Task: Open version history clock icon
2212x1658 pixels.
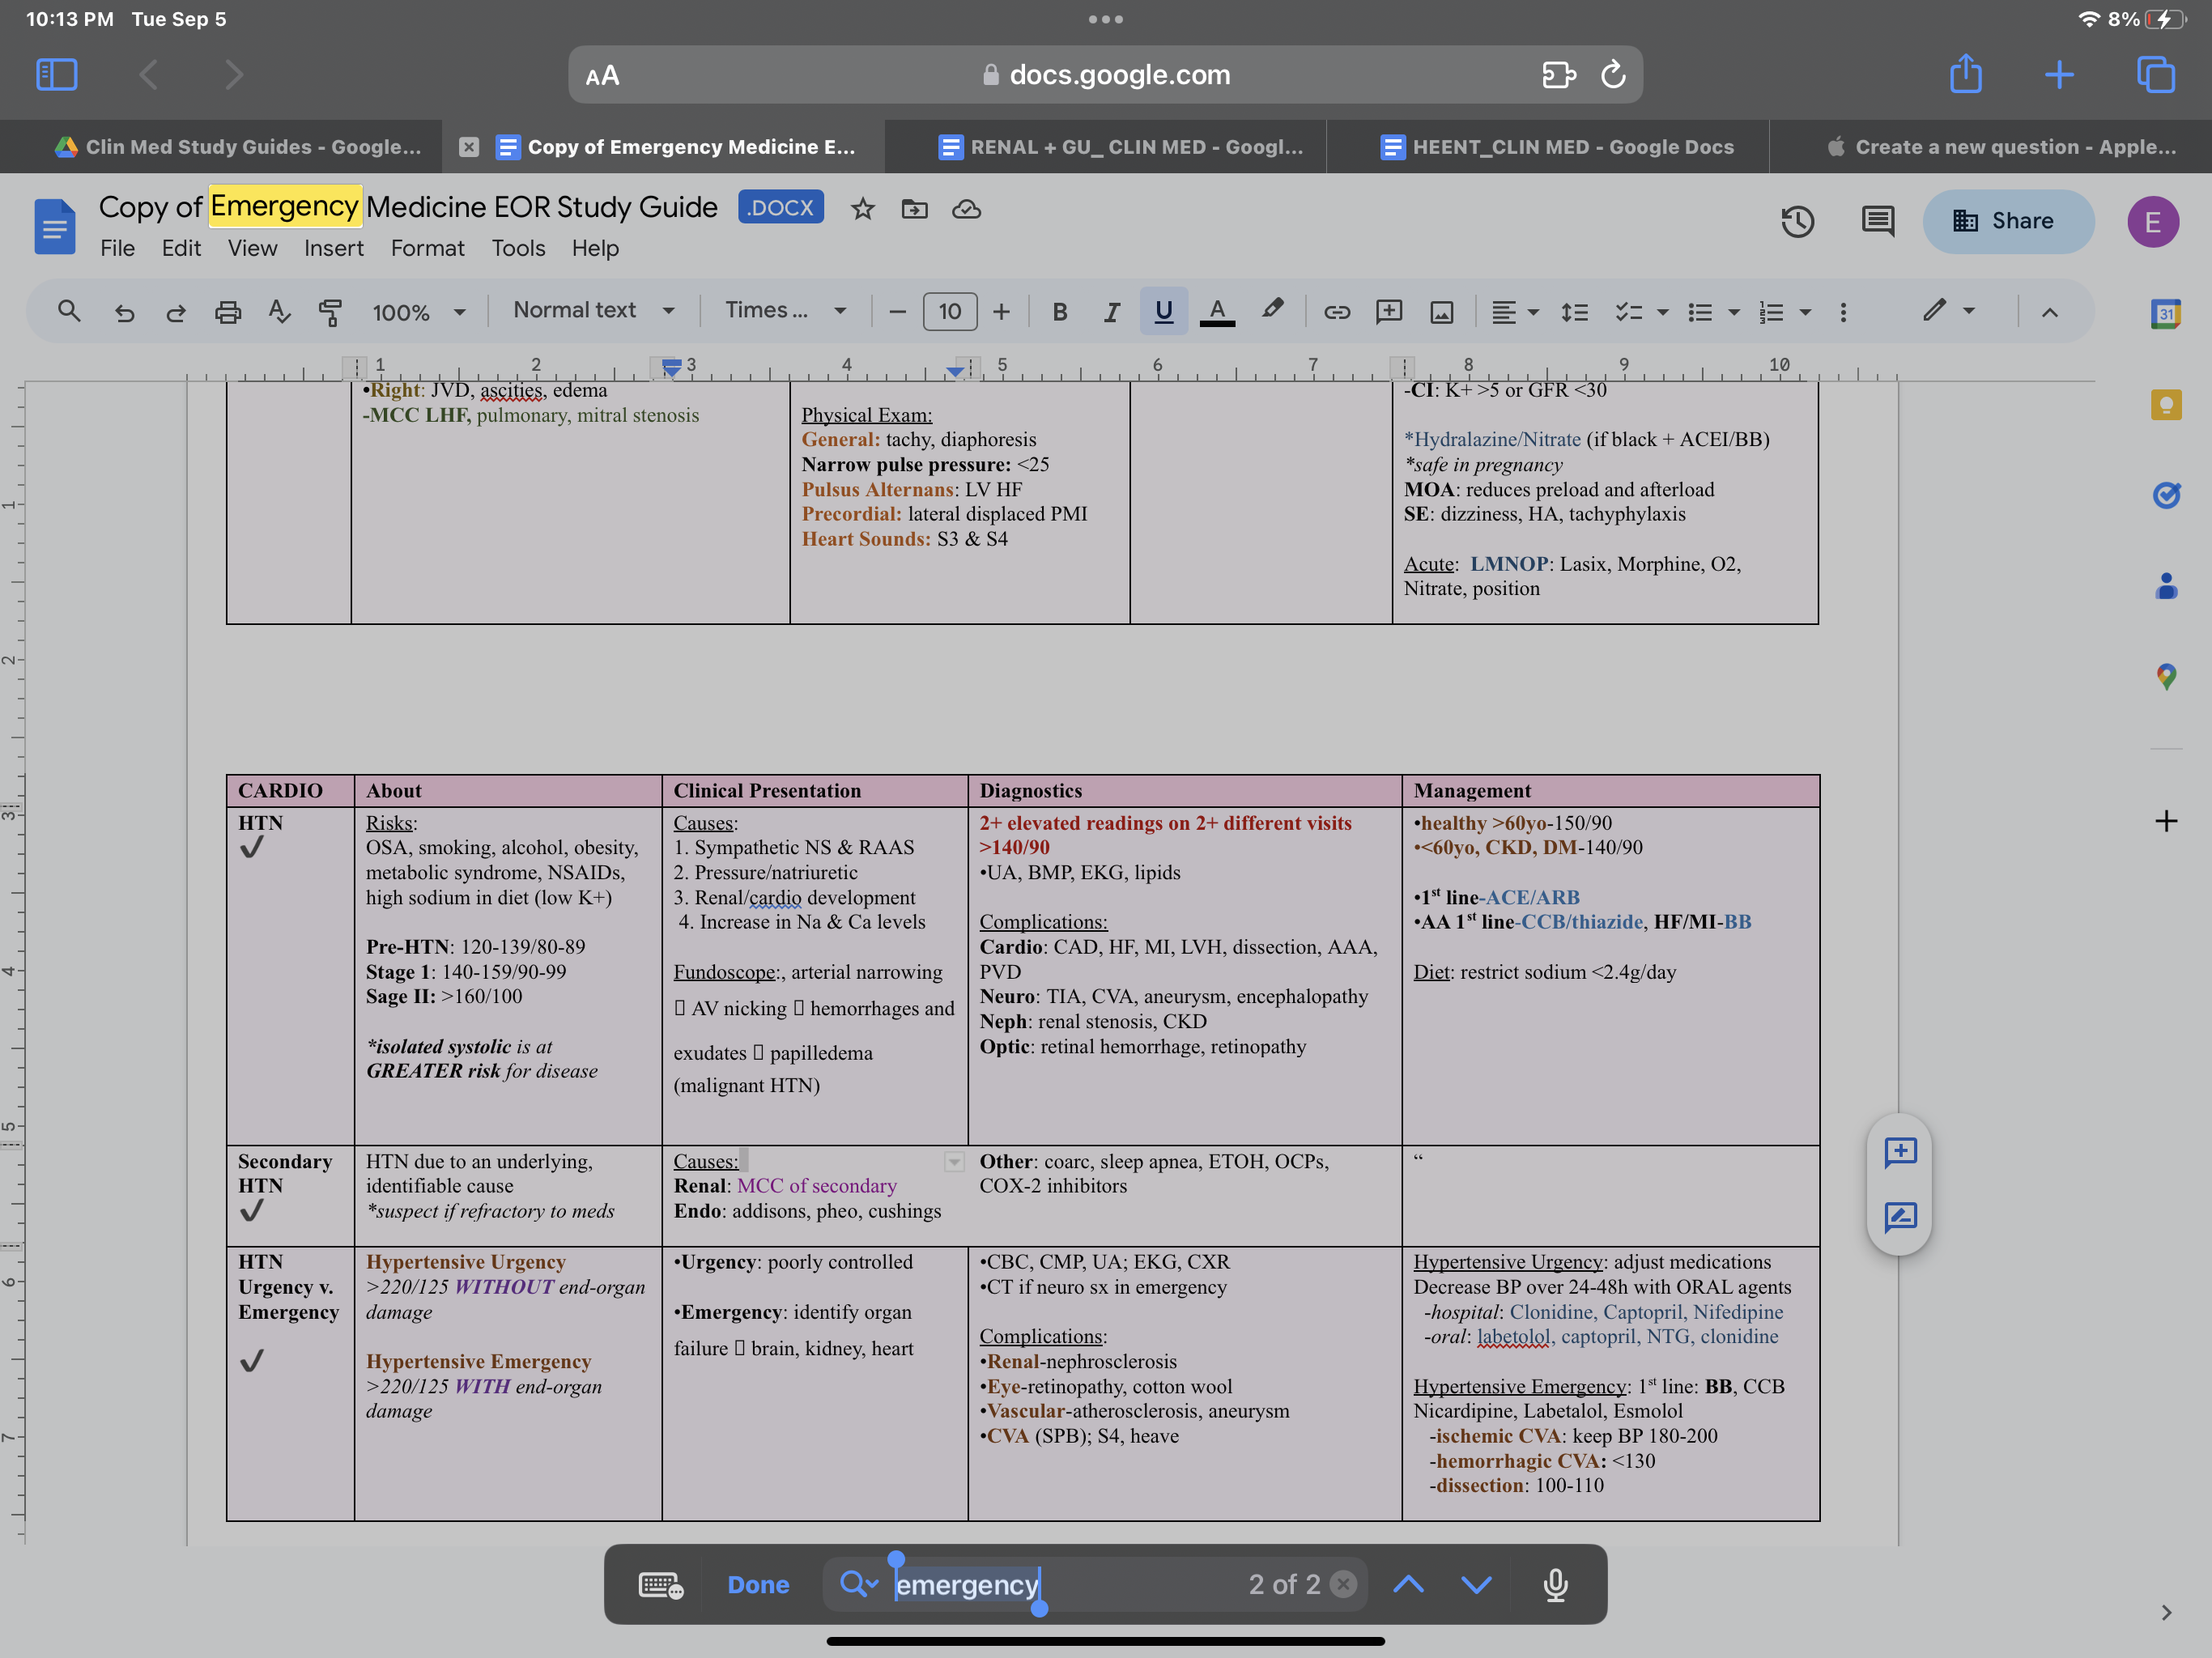Action: 1797,221
